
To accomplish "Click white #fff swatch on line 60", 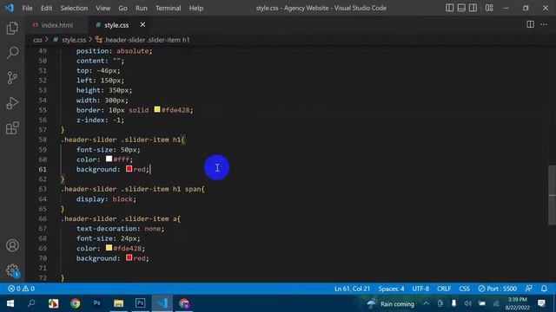I will coord(109,159).
